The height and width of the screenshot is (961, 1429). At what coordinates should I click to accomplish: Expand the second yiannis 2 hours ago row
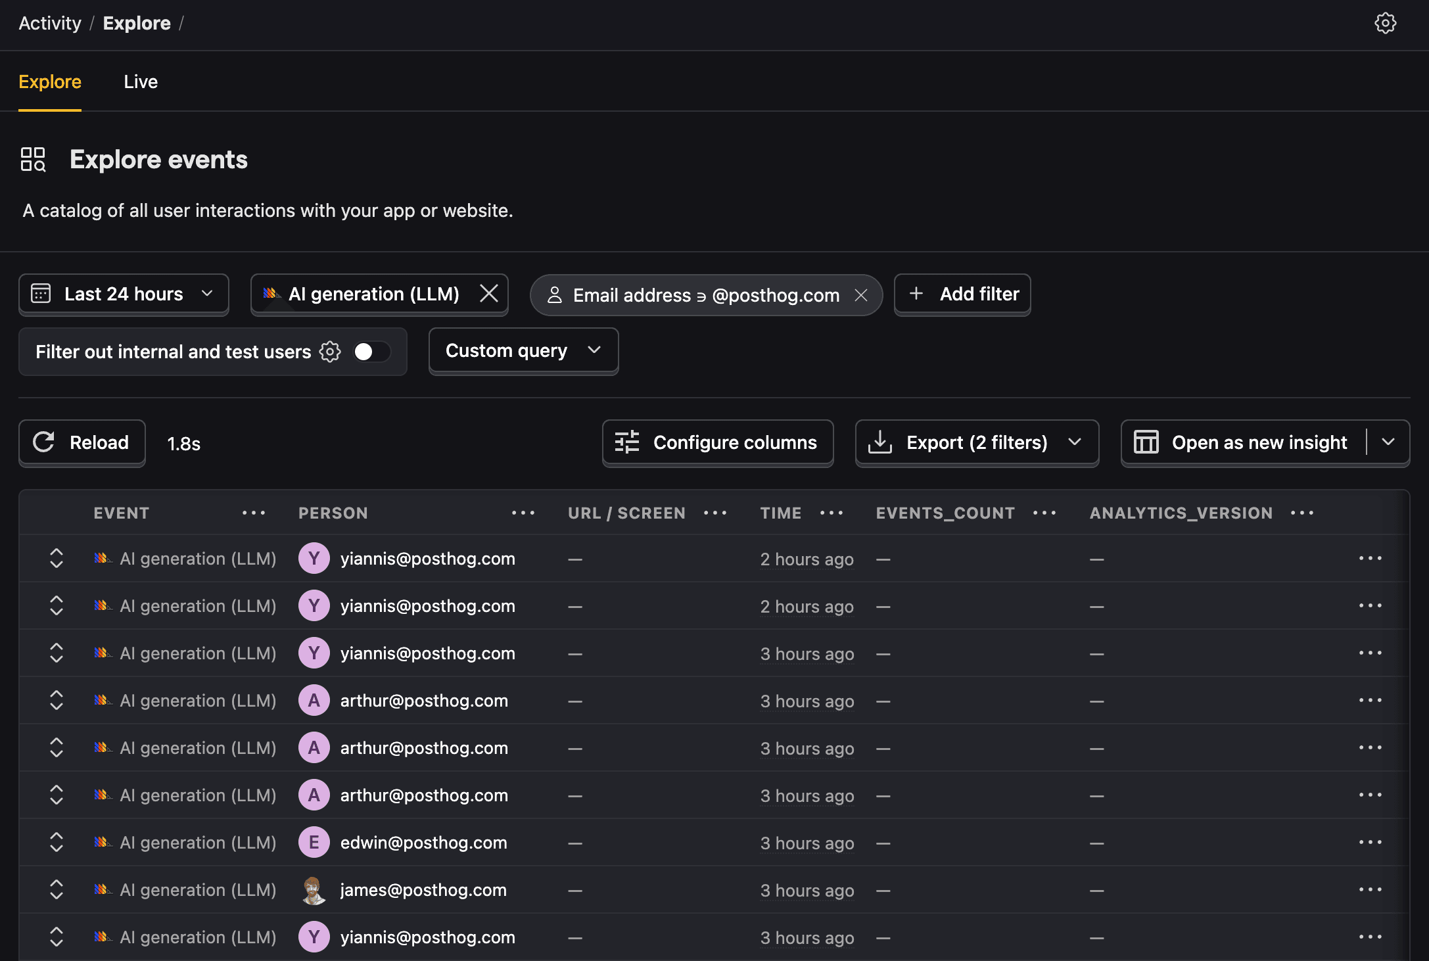tap(57, 605)
